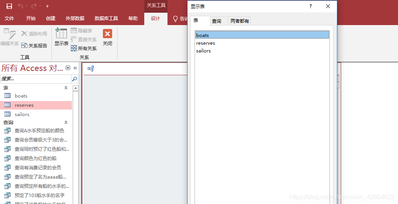Open query 查询颜色为红色的船
The width and height of the screenshot is (398, 204).
[36, 158]
